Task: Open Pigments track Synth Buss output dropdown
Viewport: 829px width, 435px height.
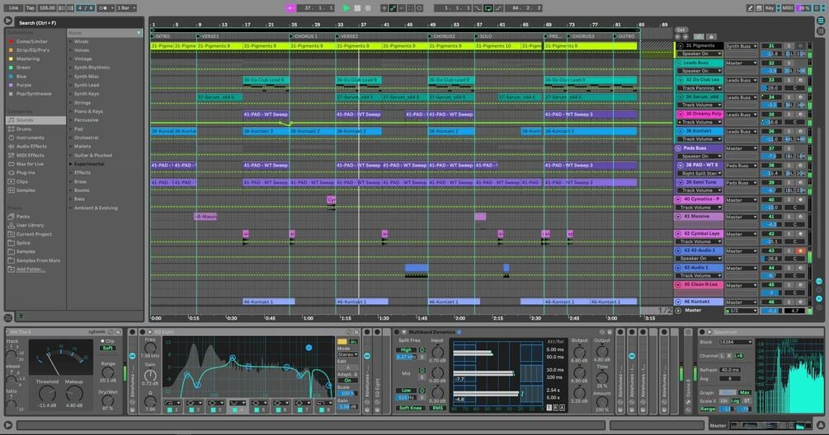Action: coord(742,46)
